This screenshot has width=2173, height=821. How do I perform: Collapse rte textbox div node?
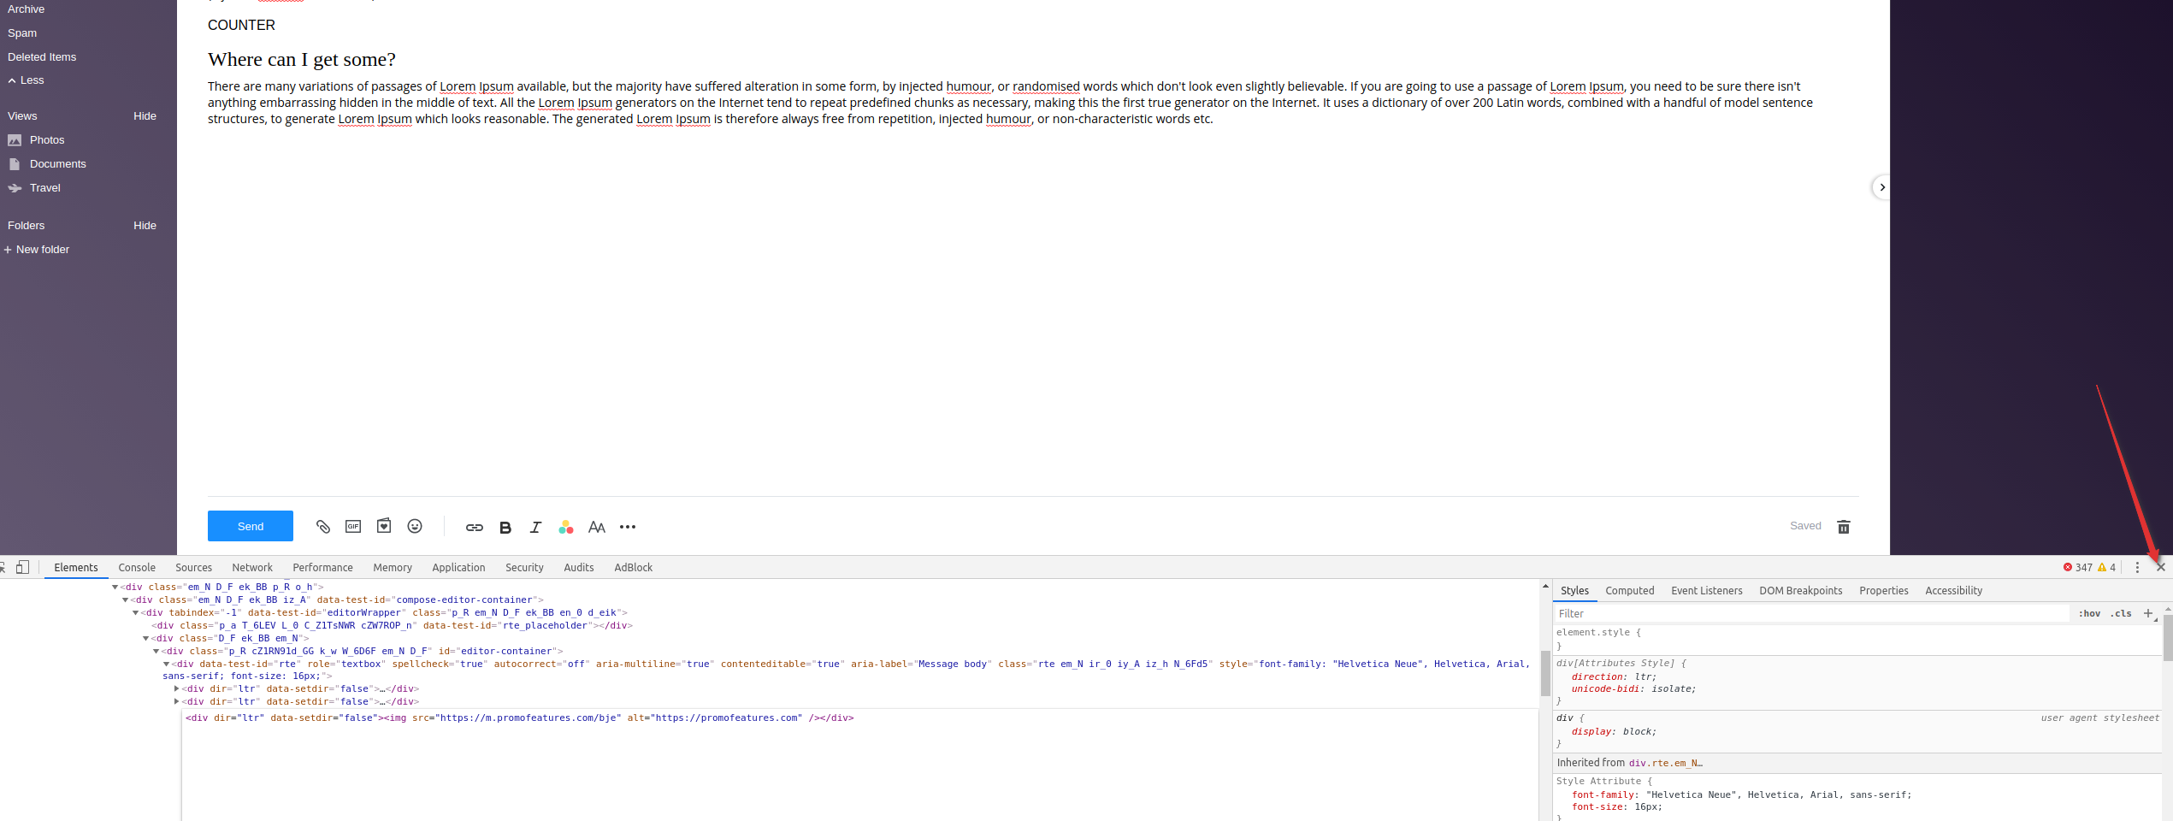(166, 664)
